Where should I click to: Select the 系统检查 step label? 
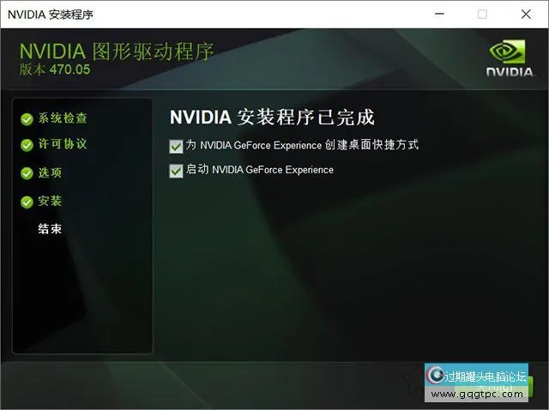pyautogui.click(x=63, y=118)
